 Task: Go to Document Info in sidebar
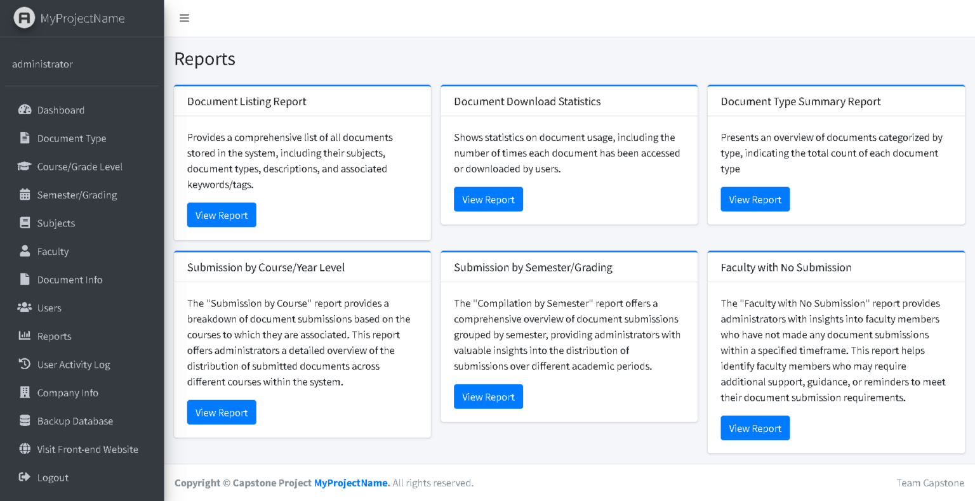tap(69, 280)
